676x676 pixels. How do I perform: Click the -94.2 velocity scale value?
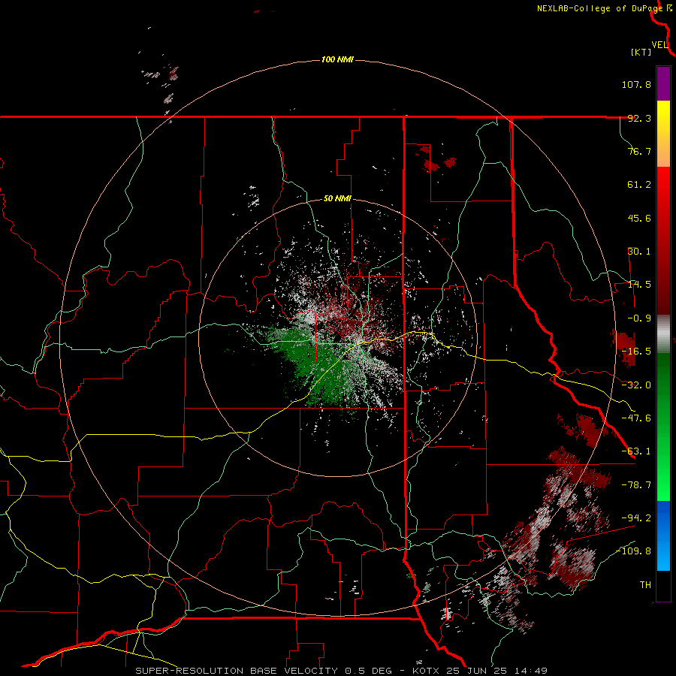636,518
